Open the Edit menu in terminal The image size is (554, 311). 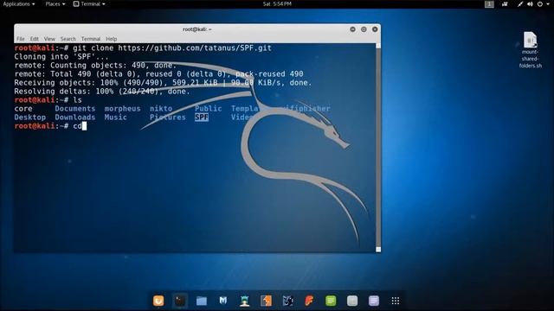coord(35,39)
